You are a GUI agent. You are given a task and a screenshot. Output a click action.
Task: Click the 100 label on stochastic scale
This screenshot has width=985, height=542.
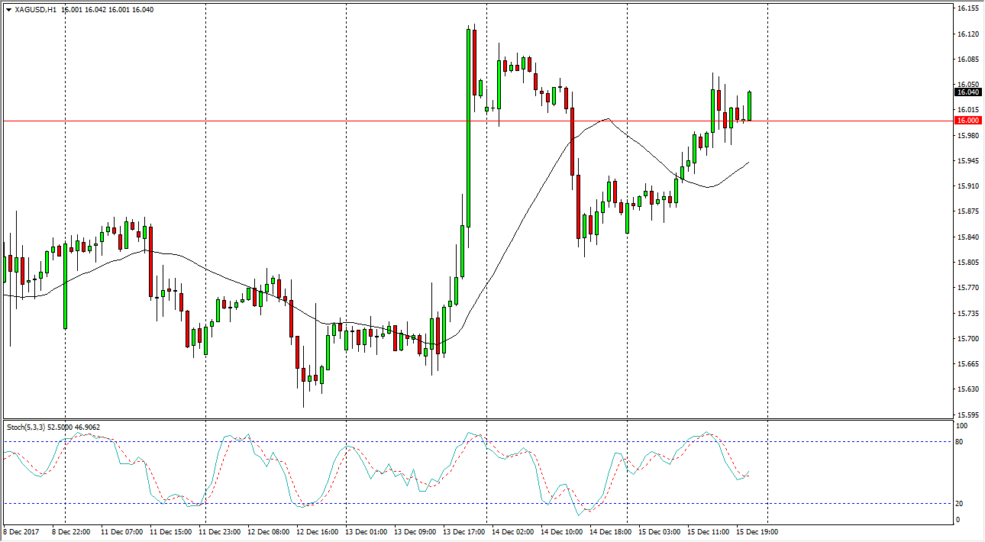pyautogui.click(x=962, y=426)
